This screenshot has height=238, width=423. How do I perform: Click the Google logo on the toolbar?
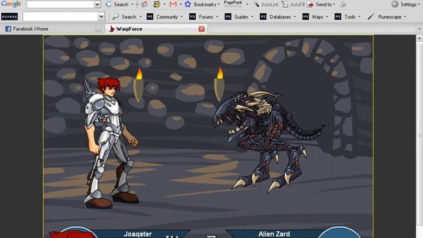(11, 4)
